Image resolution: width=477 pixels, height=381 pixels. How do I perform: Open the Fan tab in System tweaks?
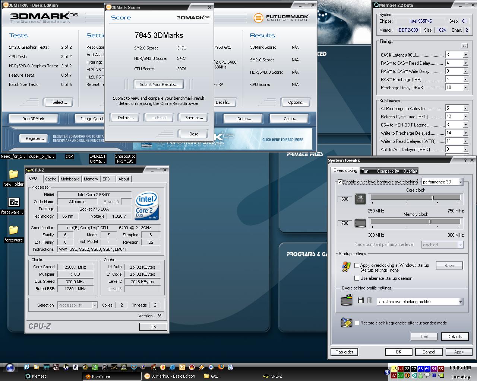(x=365, y=171)
